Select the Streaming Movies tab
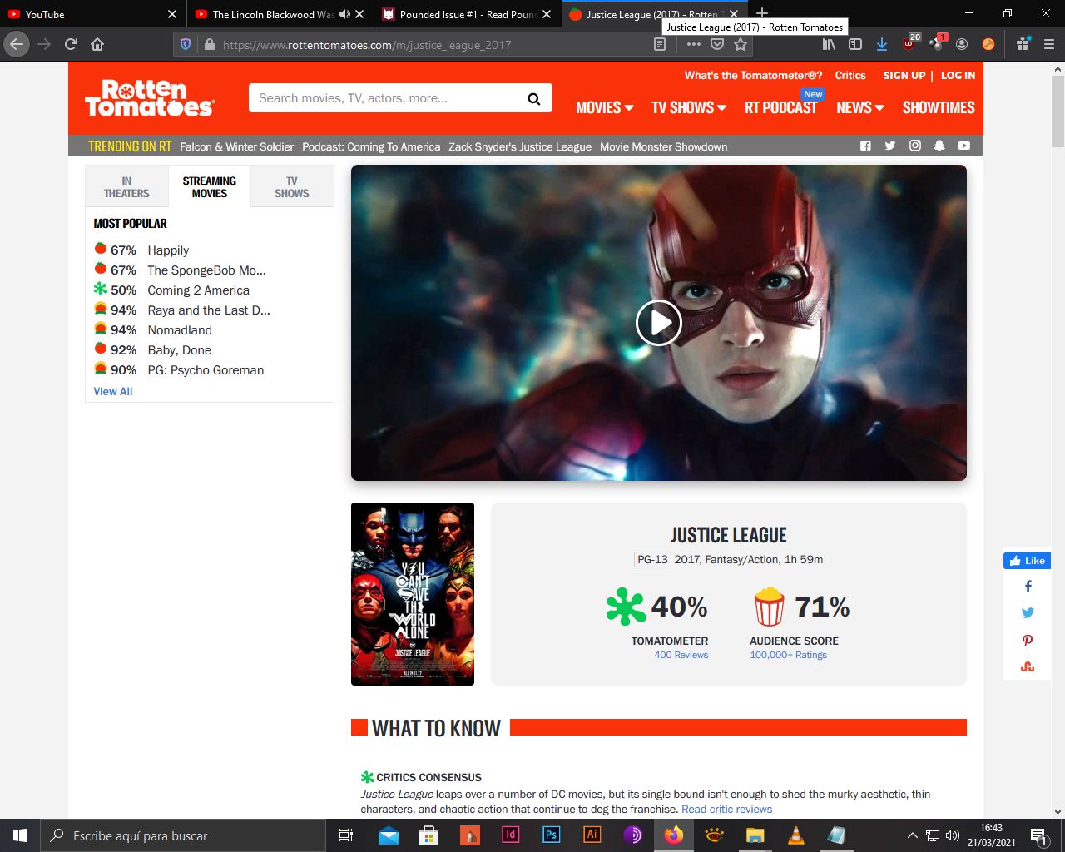 210,186
